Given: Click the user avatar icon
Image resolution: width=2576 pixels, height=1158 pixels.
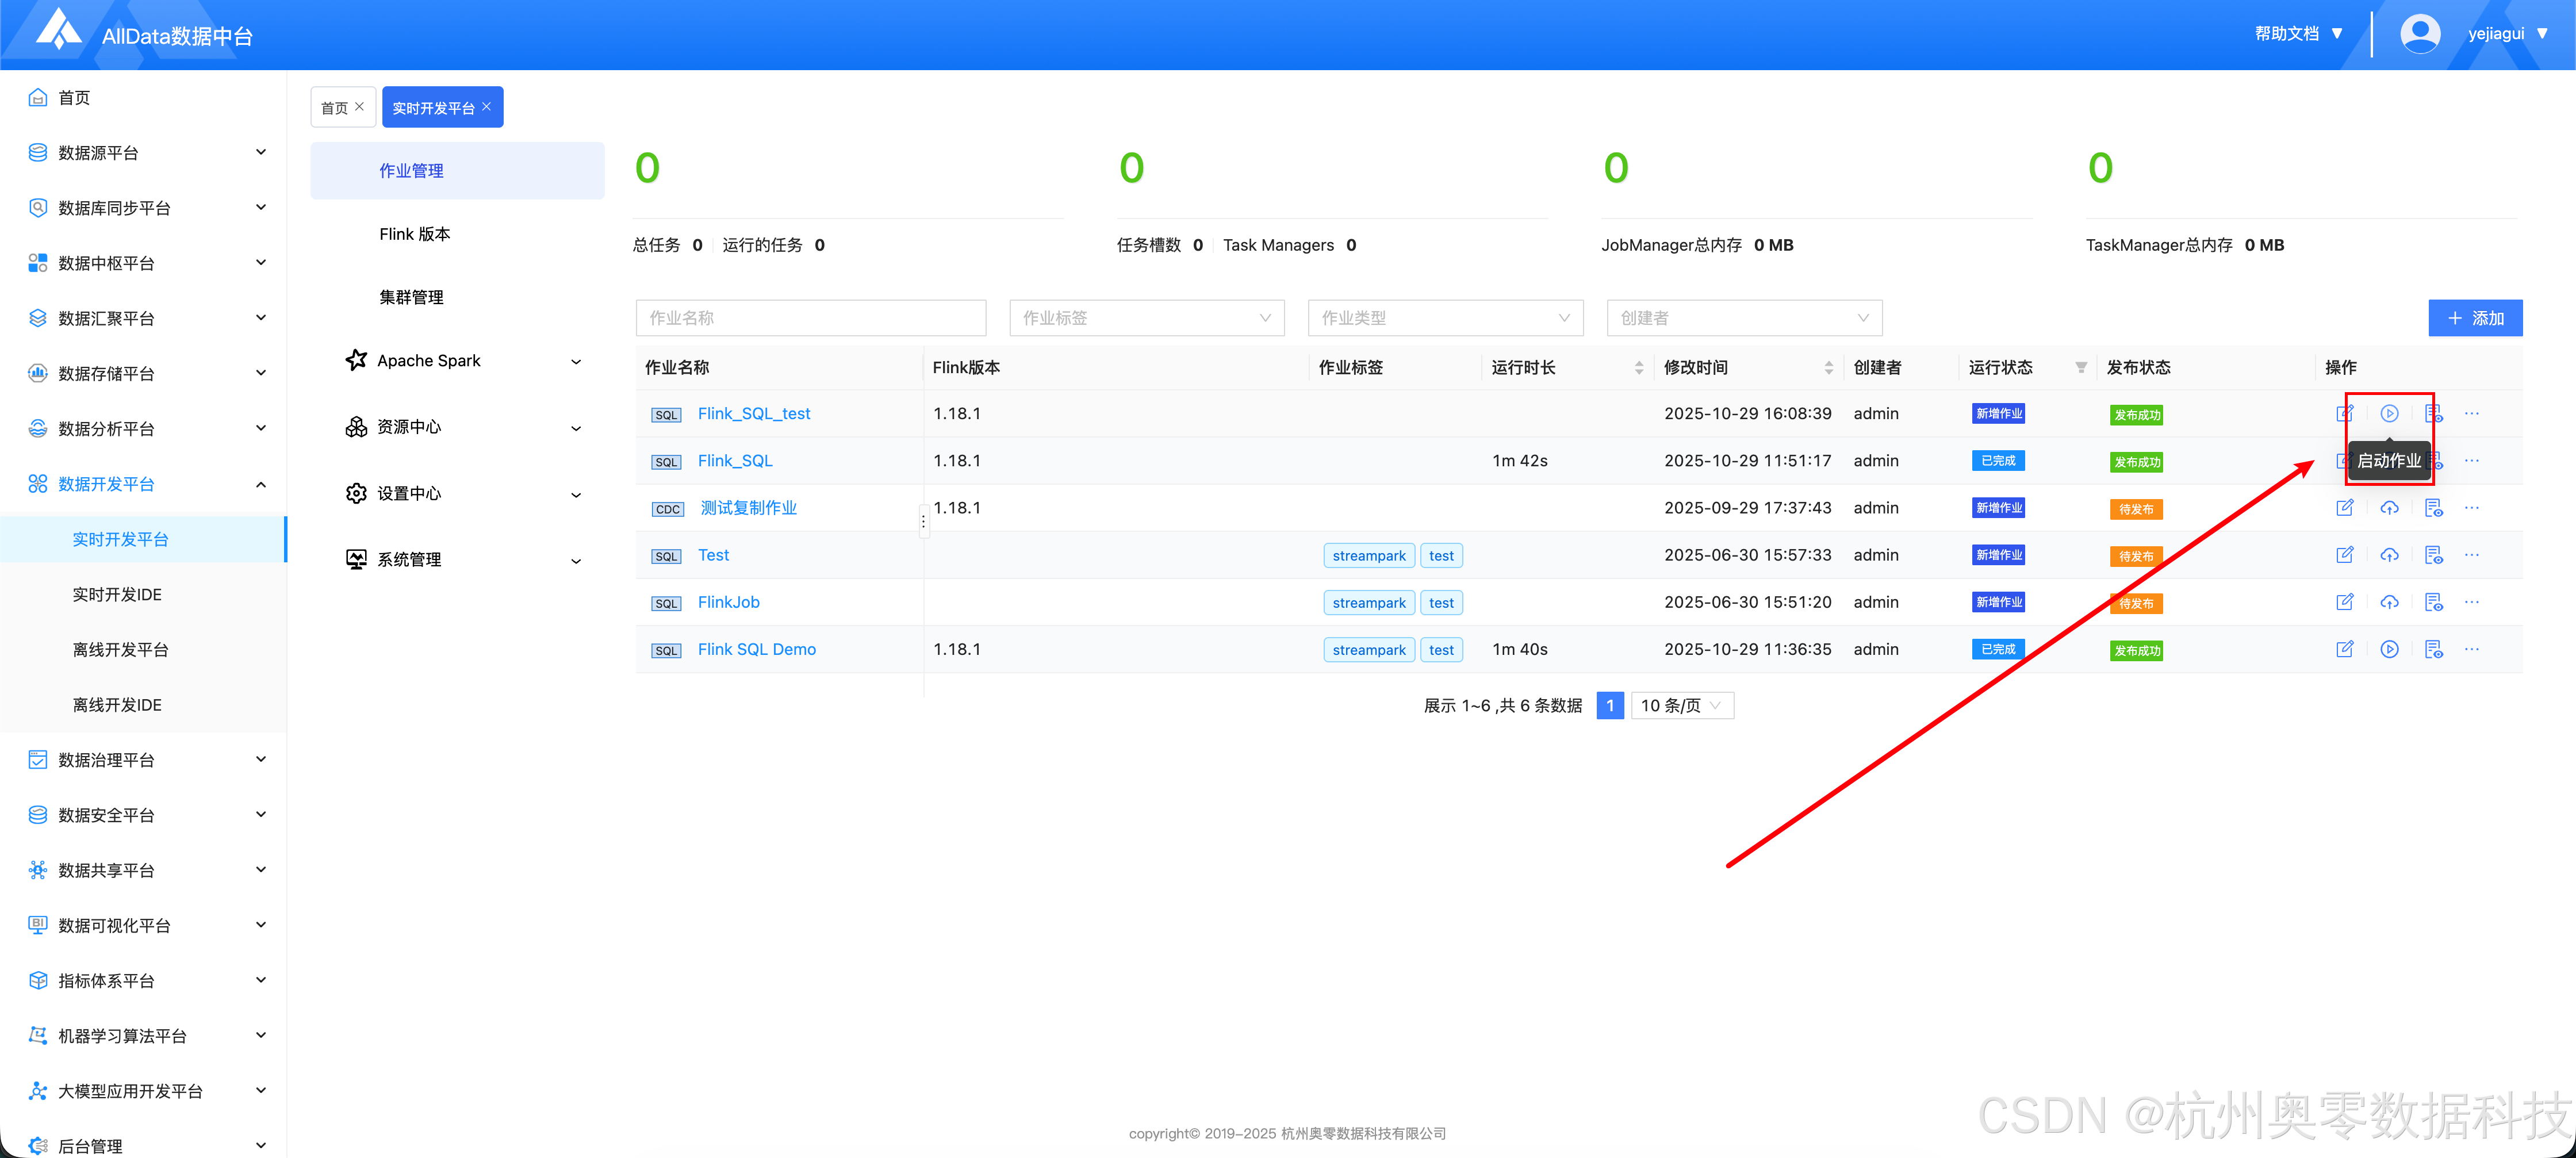Looking at the screenshot, I should (2419, 34).
